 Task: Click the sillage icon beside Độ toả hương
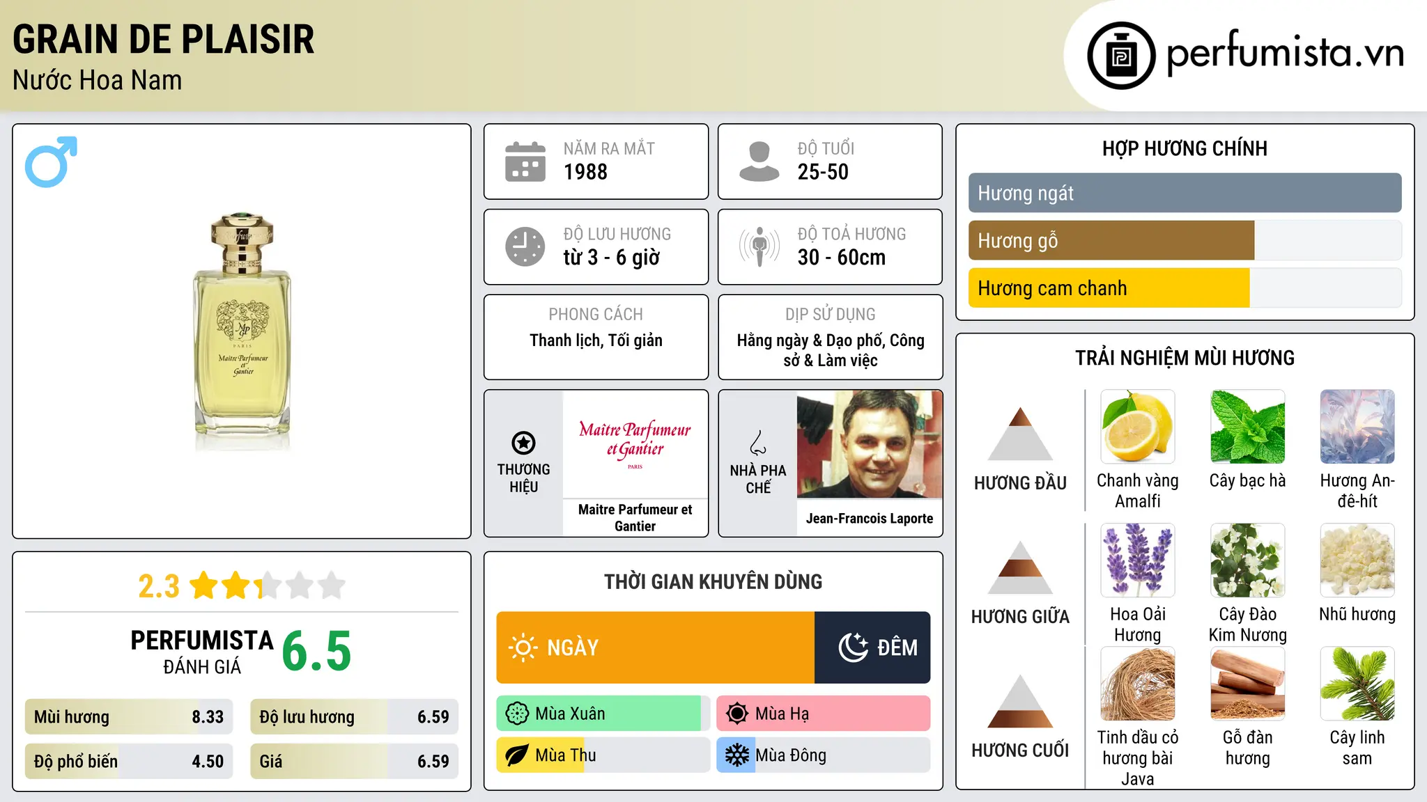(x=759, y=246)
